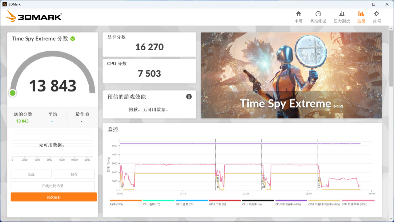Image resolution: width=394 pixels, height=222 pixels.
Task: Click the 保存 (Save) button
Action: pyautogui.click(x=74, y=174)
